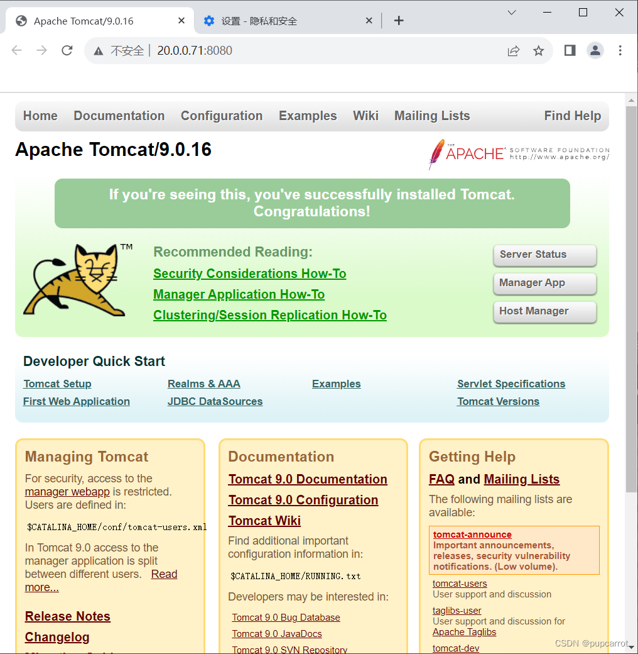Open the tomcat-announce mailing list link
The height and width of the screenshot is (654, 638).
click(472, 535)
